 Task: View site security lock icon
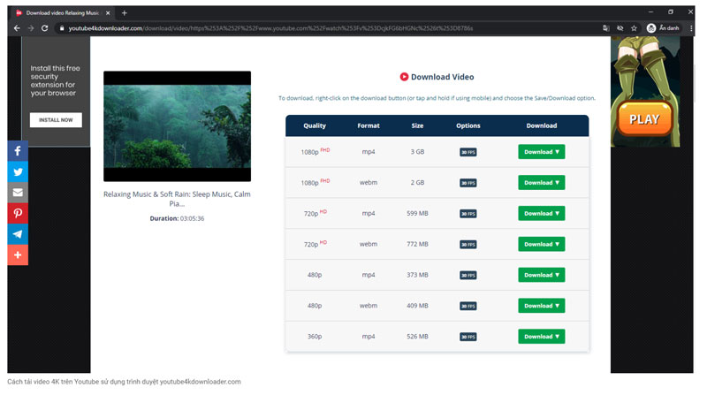[x=62, y=28]
